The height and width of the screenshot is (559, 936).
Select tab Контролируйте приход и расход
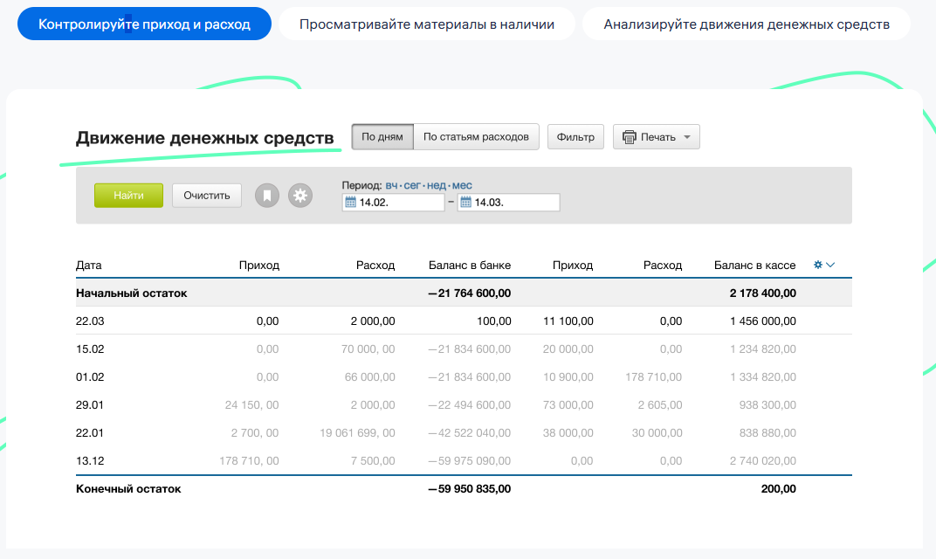click(x=144, y=24)
